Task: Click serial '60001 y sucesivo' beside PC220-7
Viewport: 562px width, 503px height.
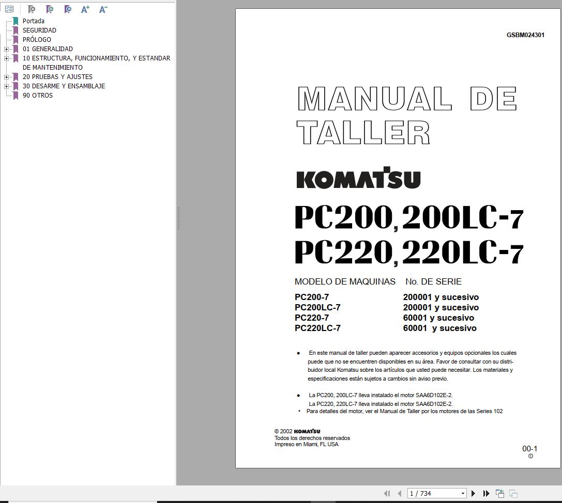Action: pos(438,318)
